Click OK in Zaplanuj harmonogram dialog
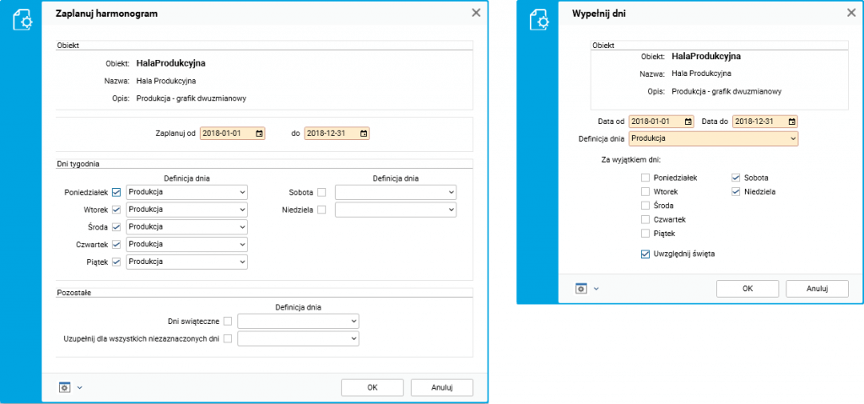 [372, 387]
